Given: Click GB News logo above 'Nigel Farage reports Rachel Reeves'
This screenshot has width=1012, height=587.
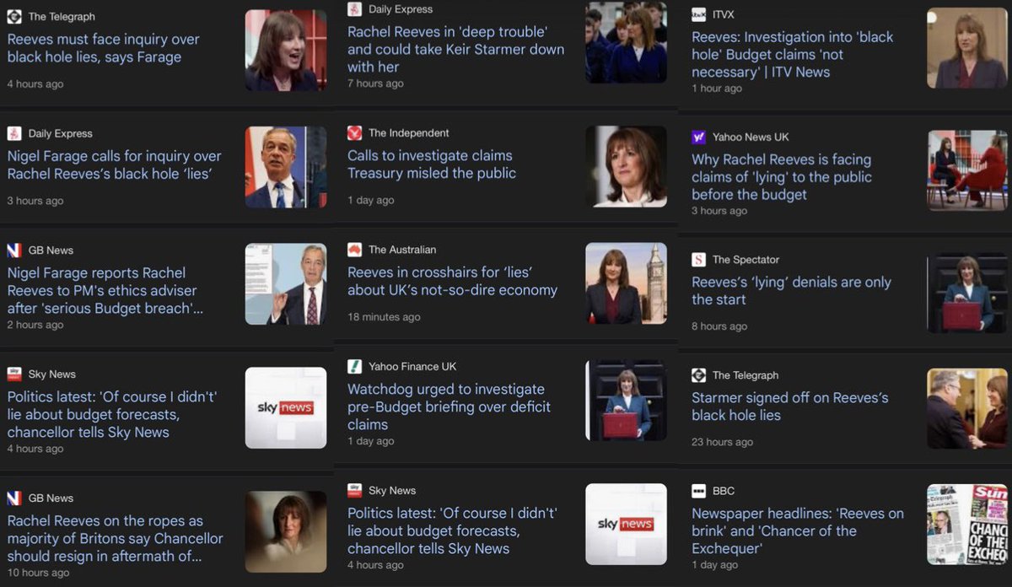Looking at the screenshot, I should (x=14, y=250).
